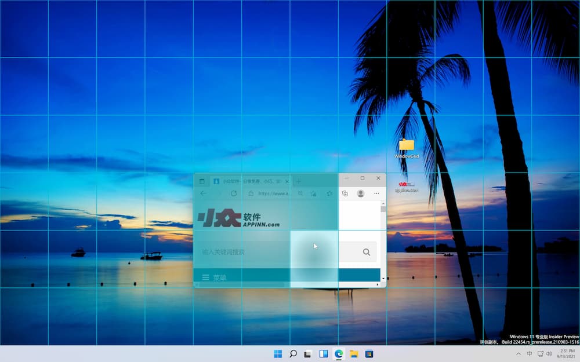Select Microsoft Edge on the taskbar
Image resolution: width=580 pixels, height=362 pixels.
tap(338, 353)
